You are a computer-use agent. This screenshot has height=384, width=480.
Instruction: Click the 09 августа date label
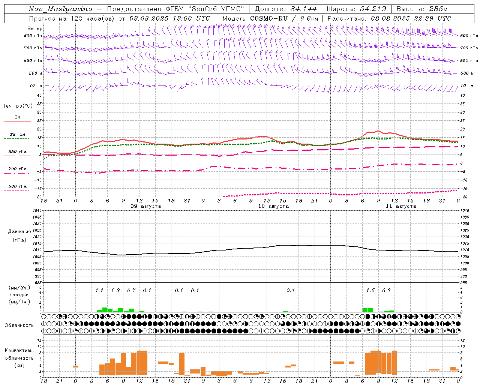click(146, 206)
